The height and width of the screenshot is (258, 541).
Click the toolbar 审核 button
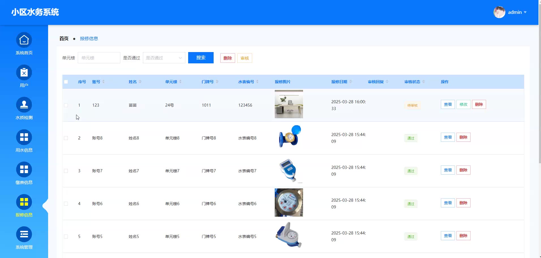tap(245, 58)
